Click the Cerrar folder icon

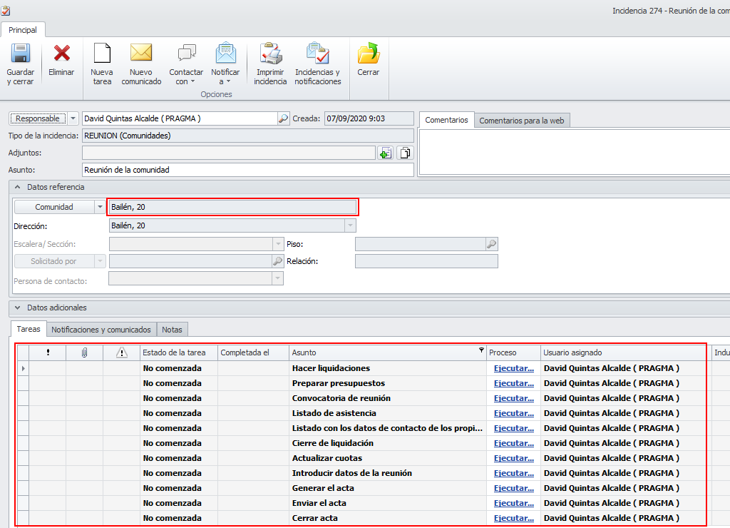[368, 54]
